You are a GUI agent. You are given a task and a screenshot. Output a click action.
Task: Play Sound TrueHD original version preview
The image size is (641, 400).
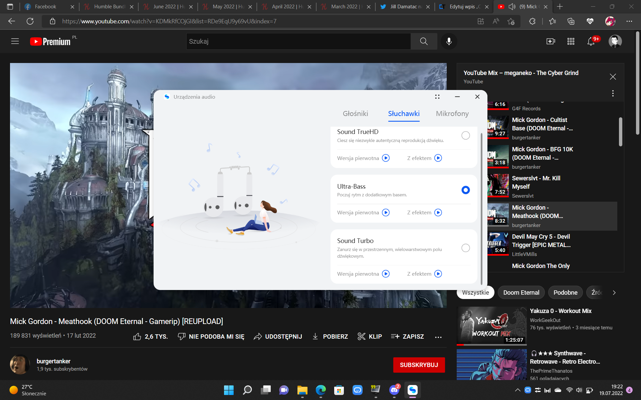(386, 158)
